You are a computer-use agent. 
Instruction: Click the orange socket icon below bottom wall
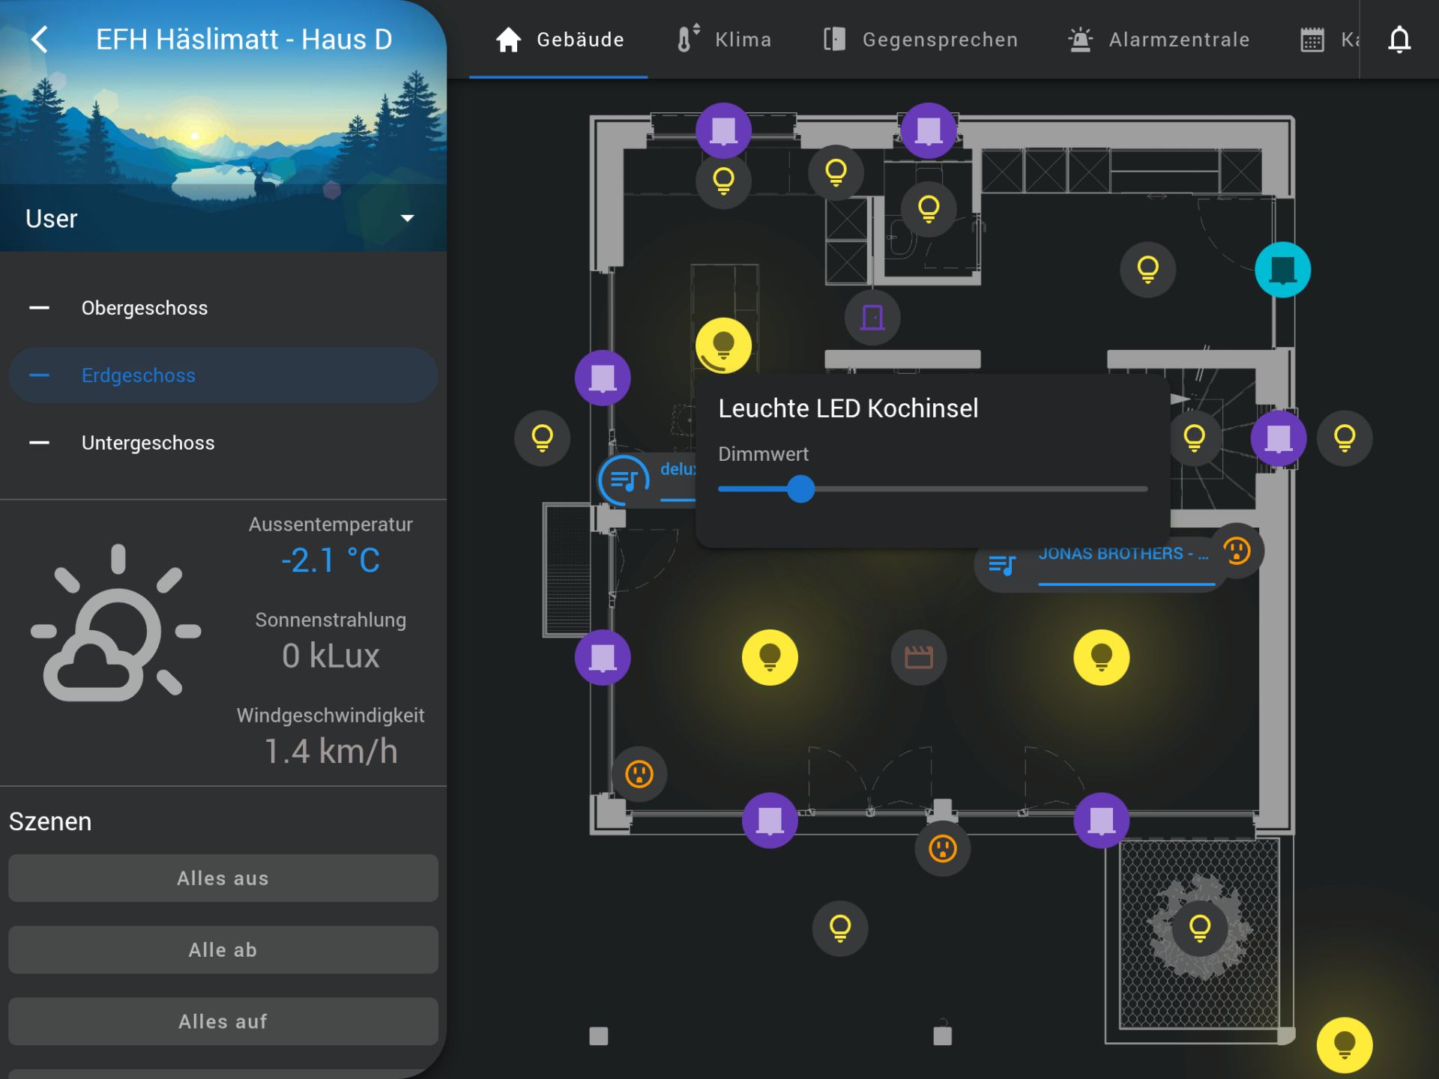[942, 849]
